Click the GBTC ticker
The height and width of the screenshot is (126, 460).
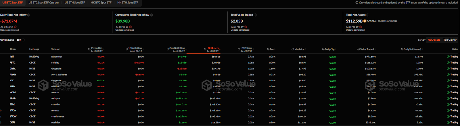[x=13, y=69]
